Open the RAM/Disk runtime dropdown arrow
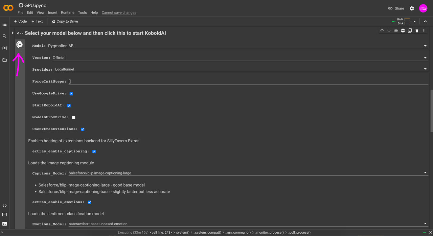 [415, 21]
